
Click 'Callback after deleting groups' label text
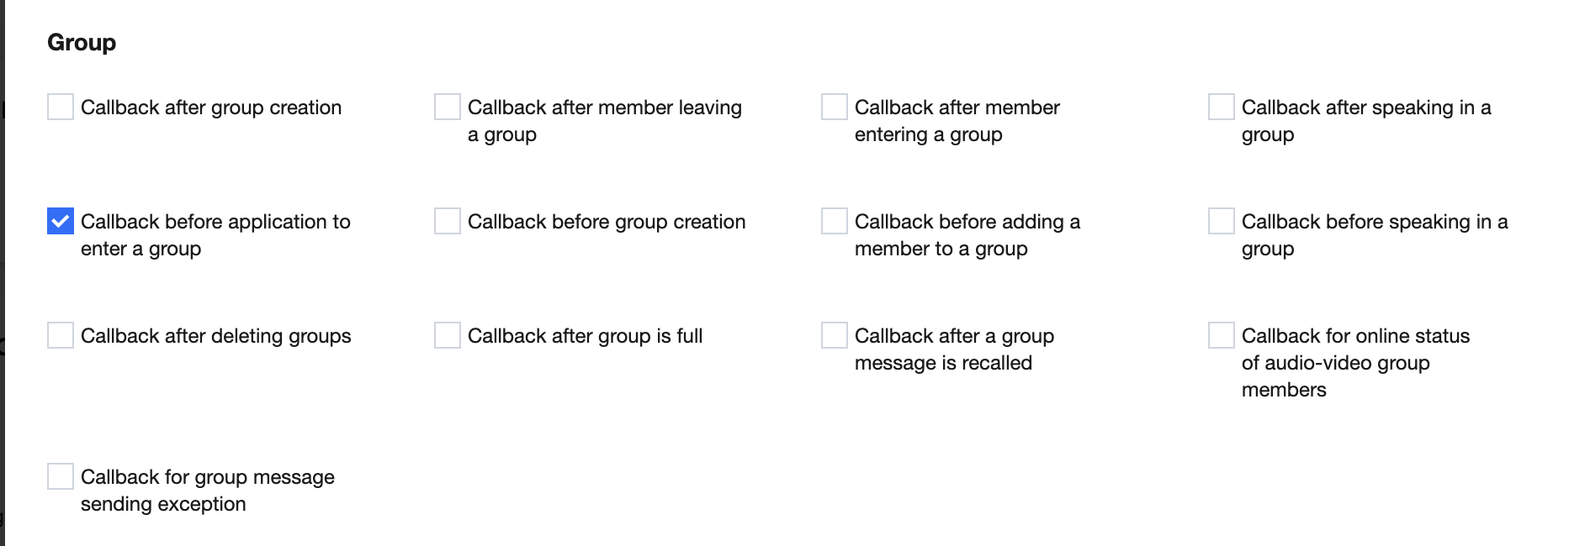pyautogui.click(x=216, y=336)
